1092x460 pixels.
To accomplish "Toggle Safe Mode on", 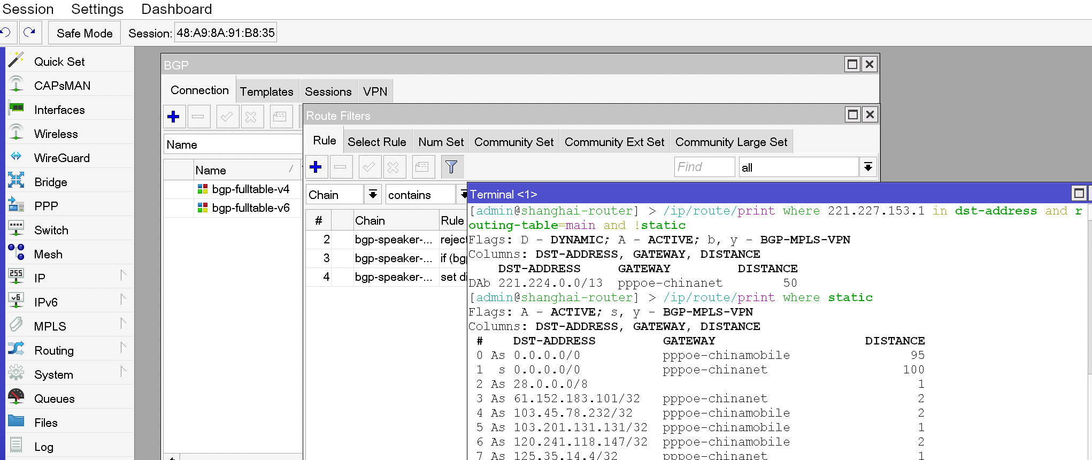I will (x=84, y=33).
